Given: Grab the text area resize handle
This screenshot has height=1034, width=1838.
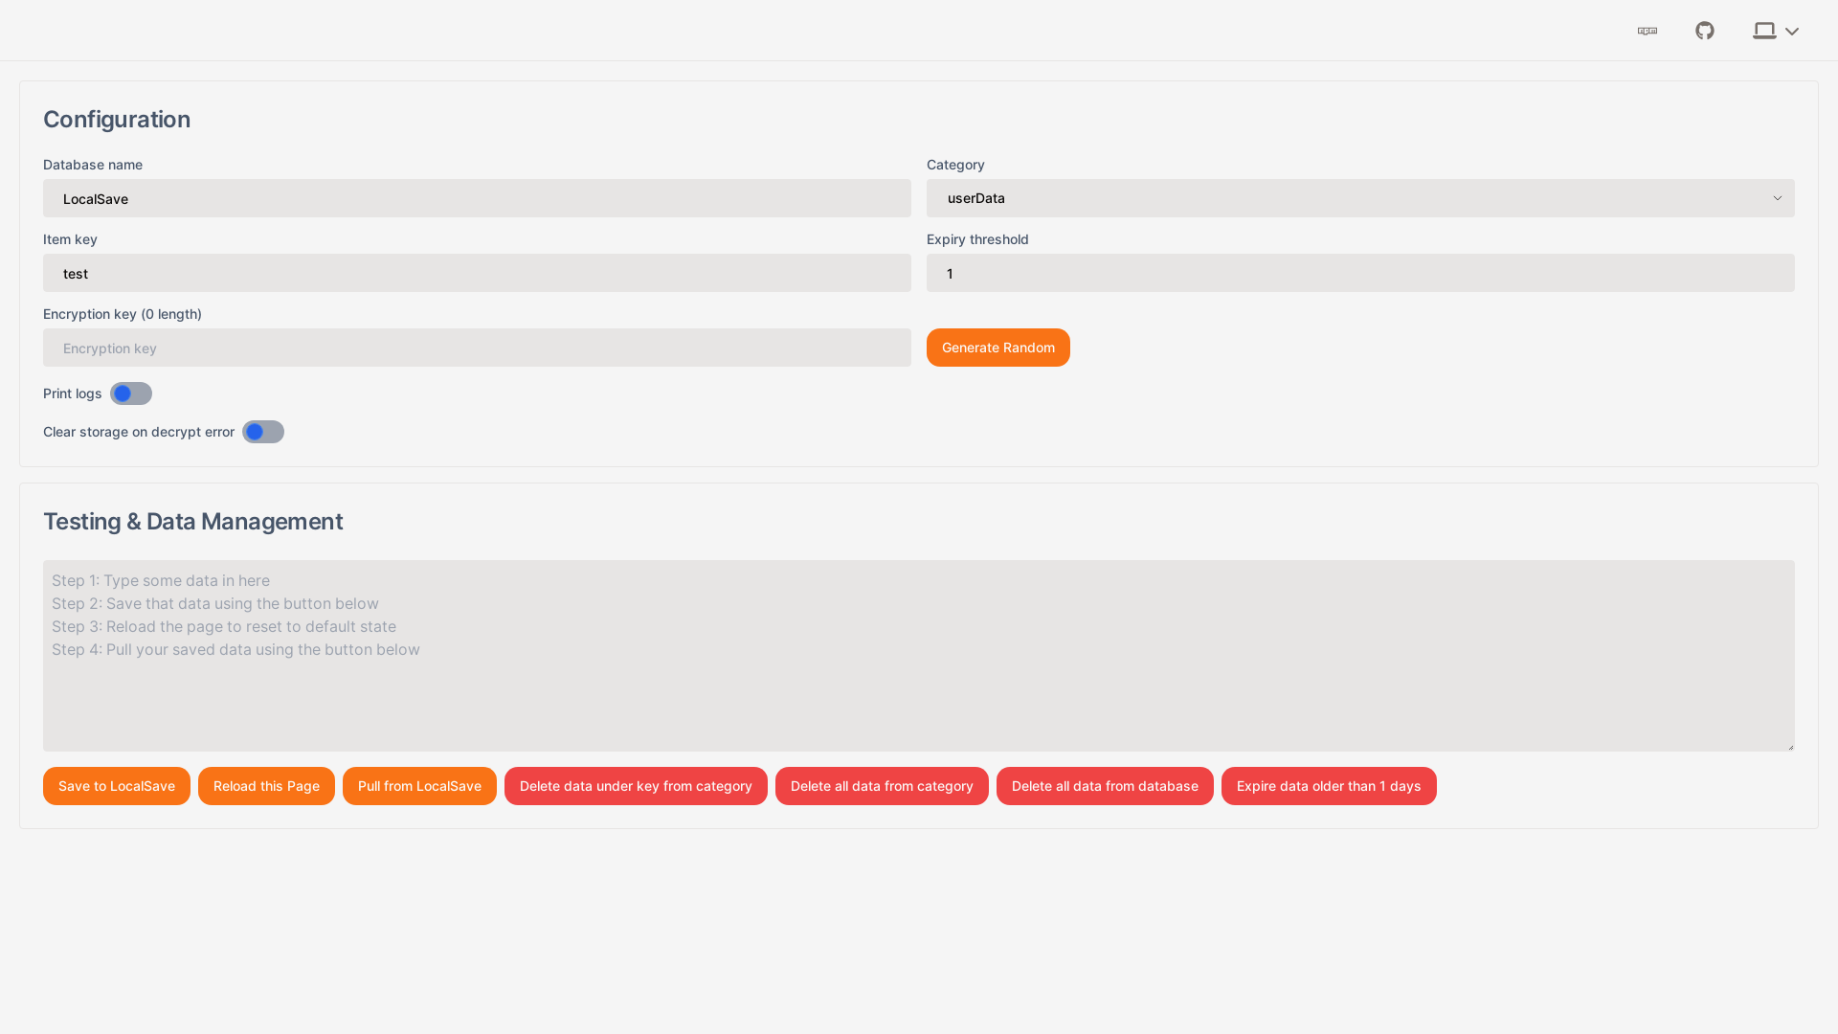Looking at the screenshot, I should (1788, 745).
